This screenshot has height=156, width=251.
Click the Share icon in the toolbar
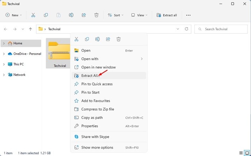pyautogui.click(x=84, y=15)
